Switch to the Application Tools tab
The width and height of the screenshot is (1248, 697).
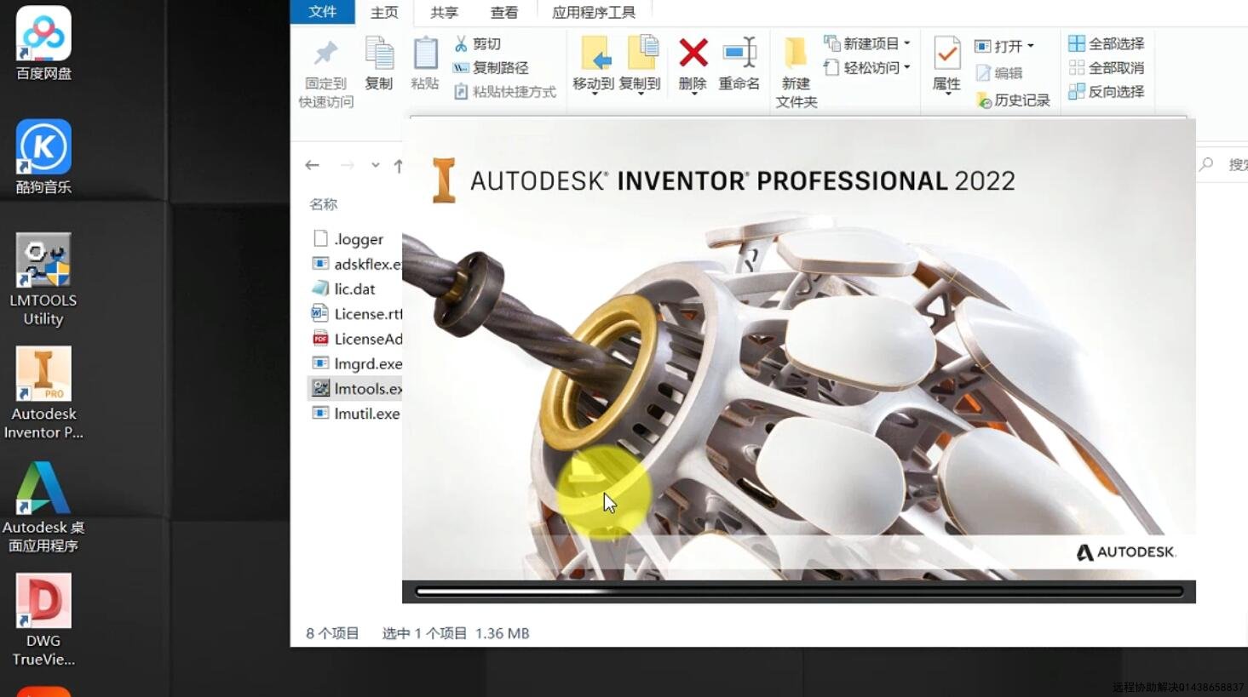[594, 12]
